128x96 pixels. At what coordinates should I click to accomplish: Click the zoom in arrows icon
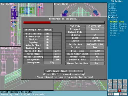110,87
